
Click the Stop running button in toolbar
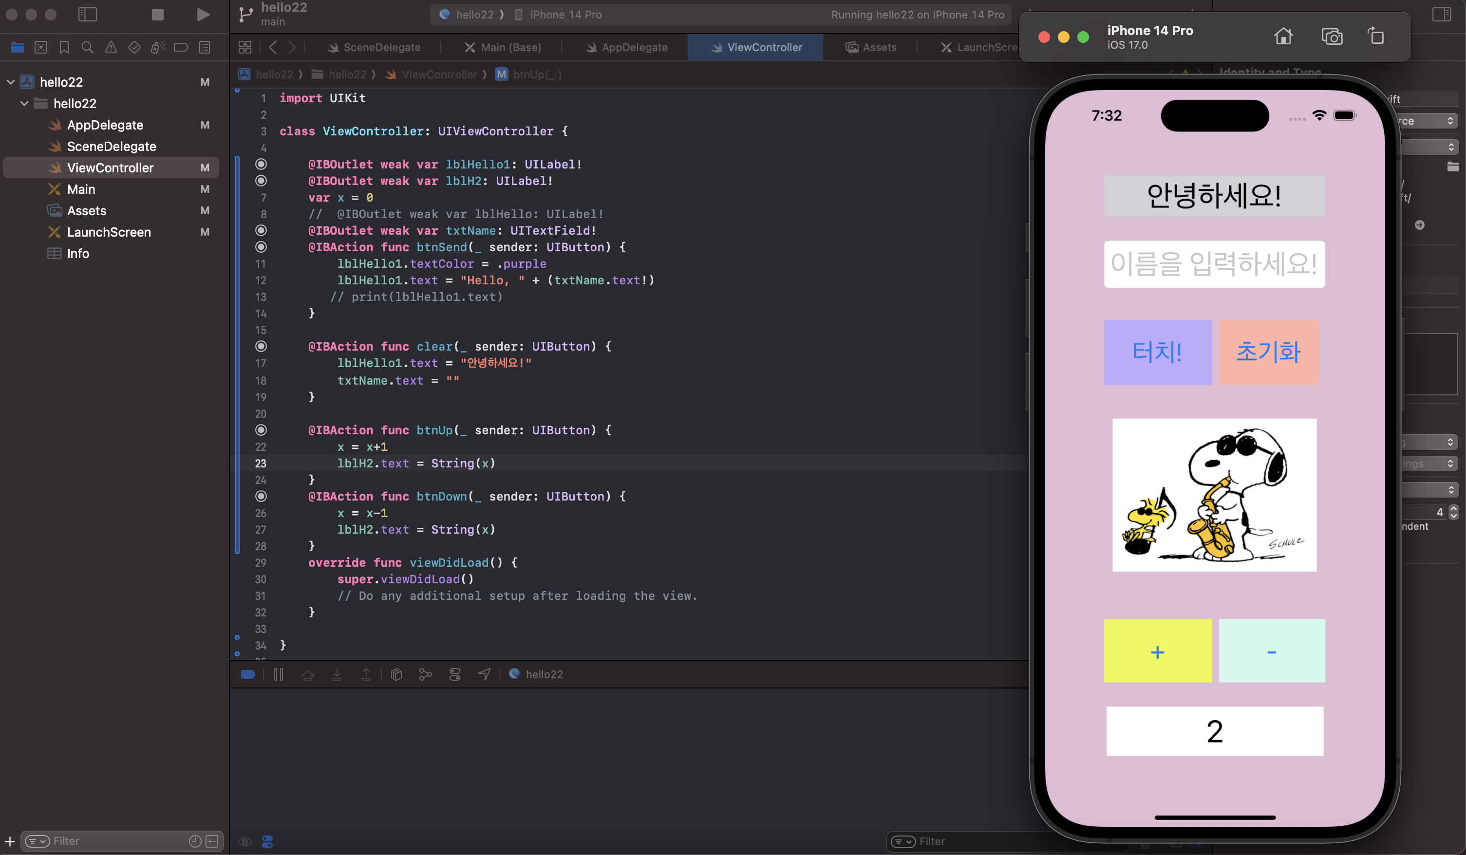pos(157,15)
